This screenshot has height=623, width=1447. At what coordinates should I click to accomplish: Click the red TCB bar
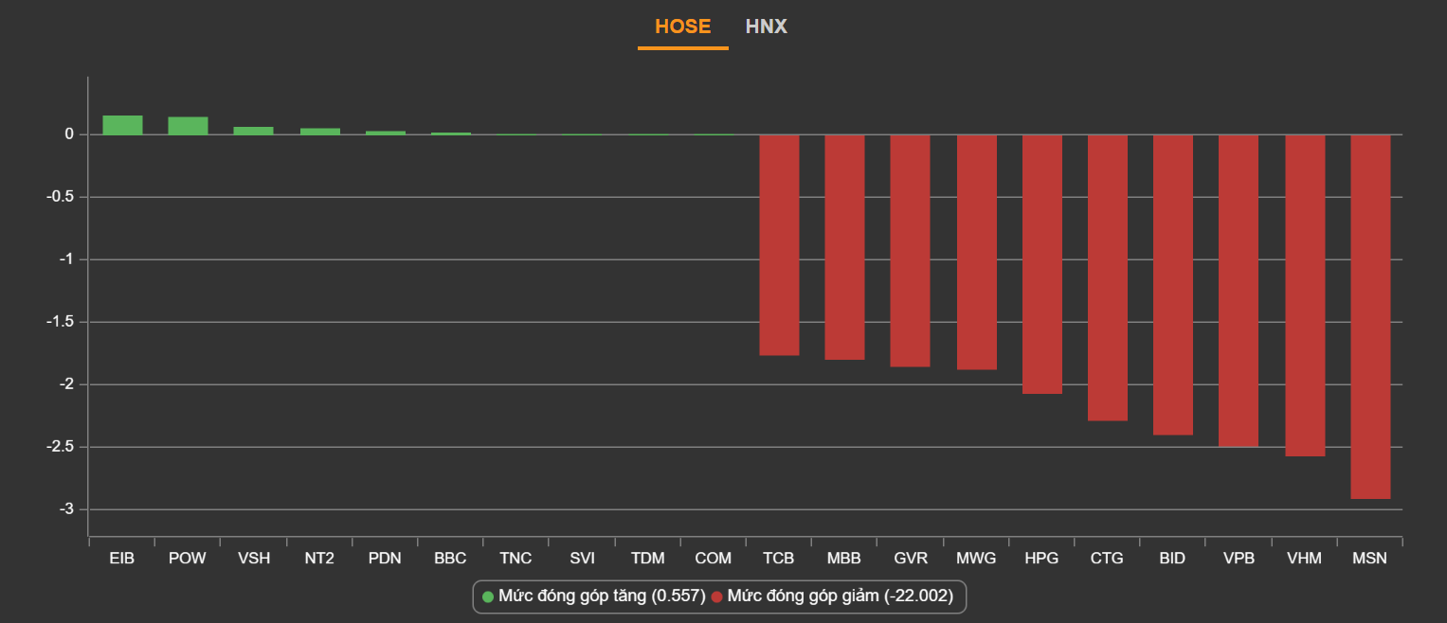click(x=779, y=244)
